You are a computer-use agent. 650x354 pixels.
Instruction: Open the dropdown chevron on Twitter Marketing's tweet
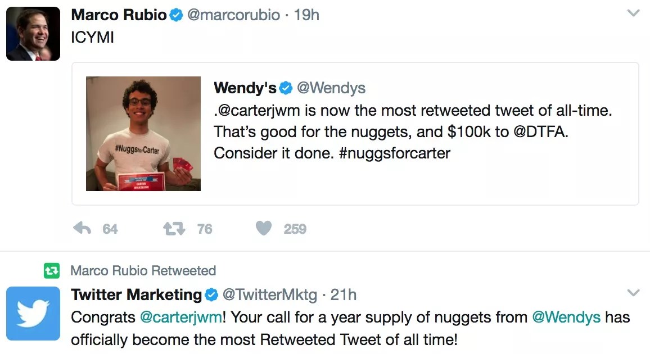coord(633,293)
